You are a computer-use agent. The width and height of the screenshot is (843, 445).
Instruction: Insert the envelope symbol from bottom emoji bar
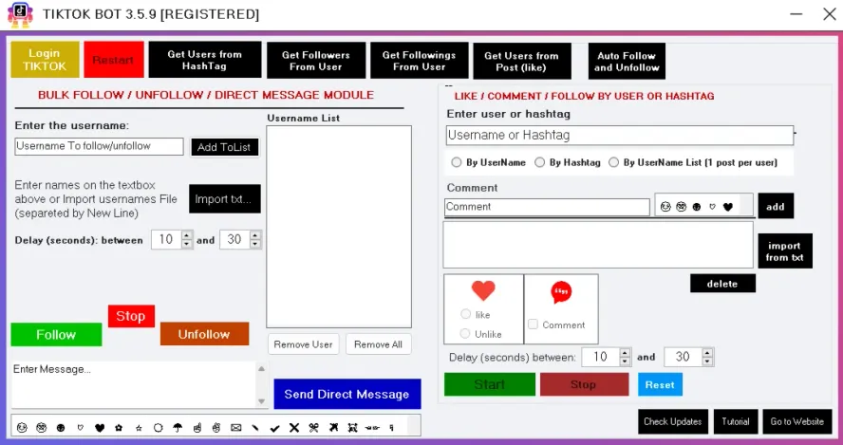point(236,428)
